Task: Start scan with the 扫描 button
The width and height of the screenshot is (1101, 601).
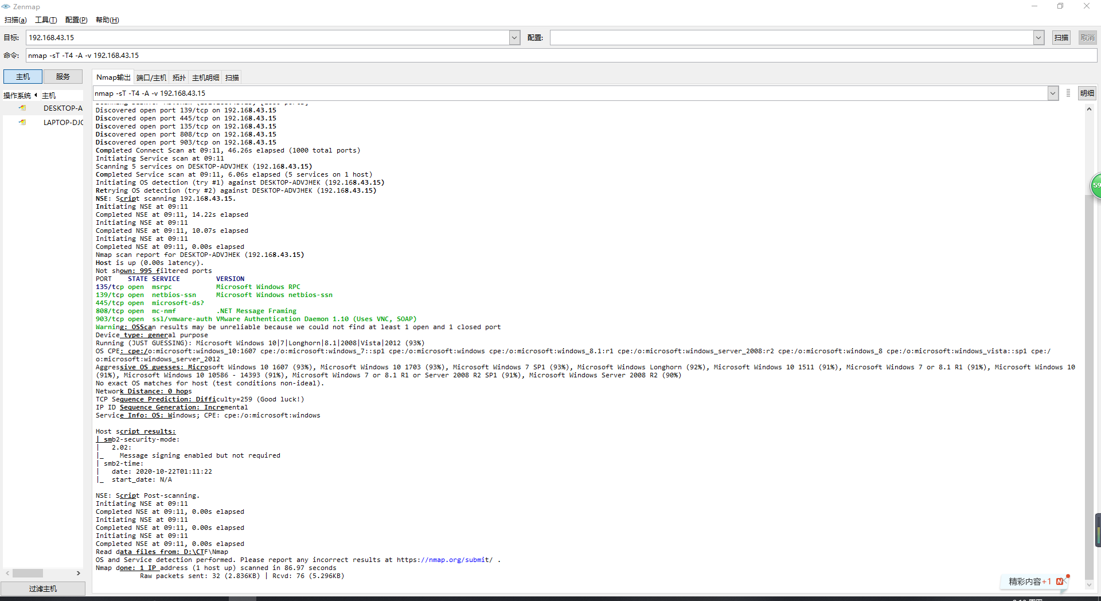Action: (1061, 38)
